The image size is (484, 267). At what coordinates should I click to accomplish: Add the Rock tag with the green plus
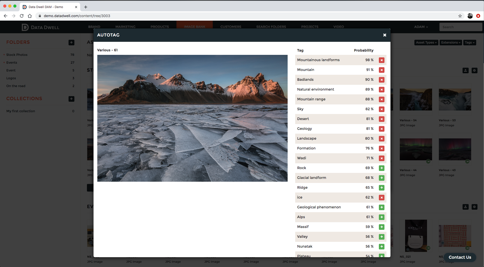(x=382, y=168)
